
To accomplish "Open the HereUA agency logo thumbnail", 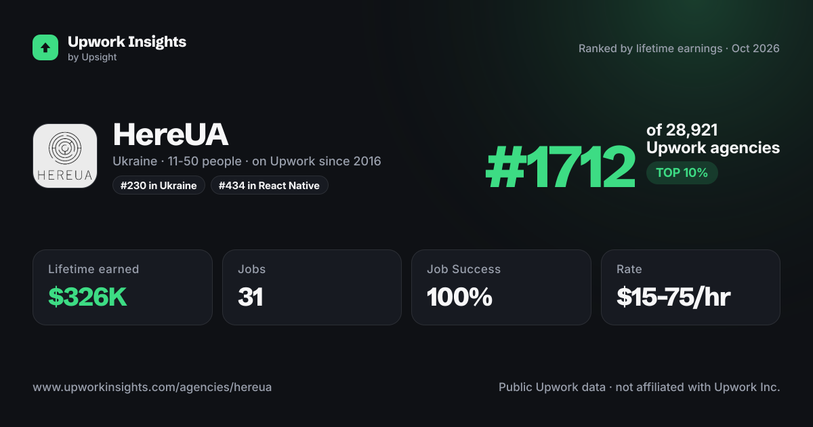I will pyautogui.click(x=65, y=156).
